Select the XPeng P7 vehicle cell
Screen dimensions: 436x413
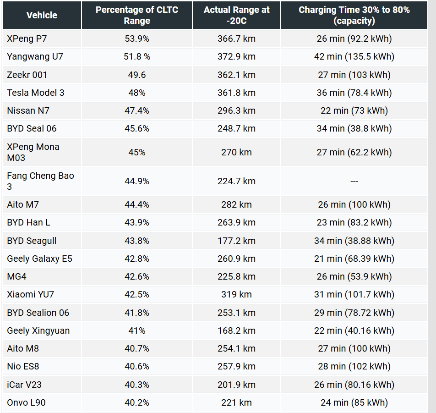[26, 39]
